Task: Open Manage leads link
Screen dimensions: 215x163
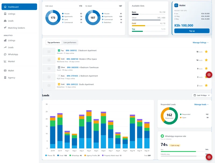Action: pyautogui.click(x=201, y=104)
